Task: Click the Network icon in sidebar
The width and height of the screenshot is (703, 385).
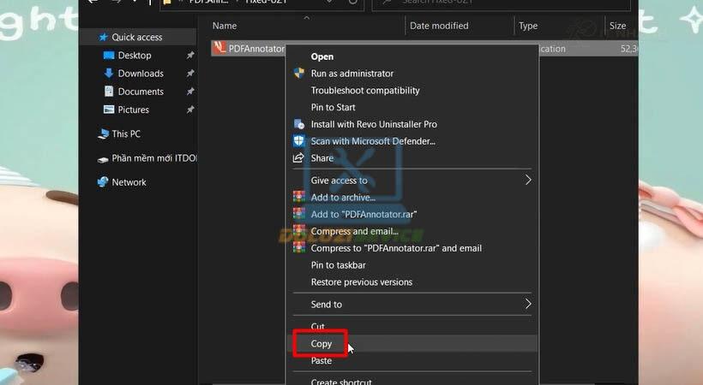Action: 103,182
